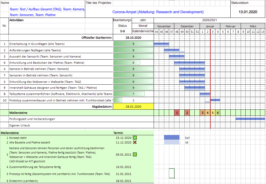Click the official start date 28.10.2020
The width and height of the screenshot is (266, 184).
tap(133, 38)
